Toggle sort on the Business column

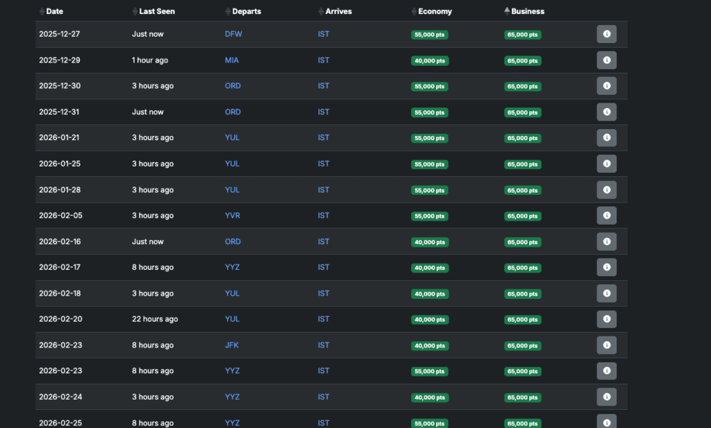click(x=527, y=11)
